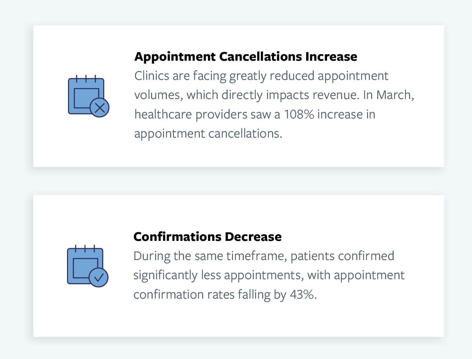Click the words "healthcare providers" in the first card
472x359 pixels.
191,114
